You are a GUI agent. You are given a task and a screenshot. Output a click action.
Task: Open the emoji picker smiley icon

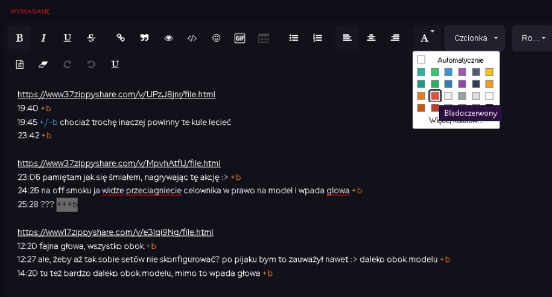216,38
